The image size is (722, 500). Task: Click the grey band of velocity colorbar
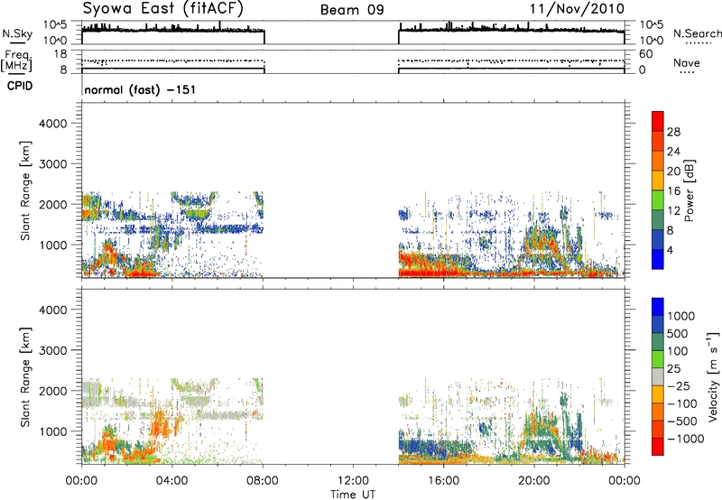click(658, 377)
